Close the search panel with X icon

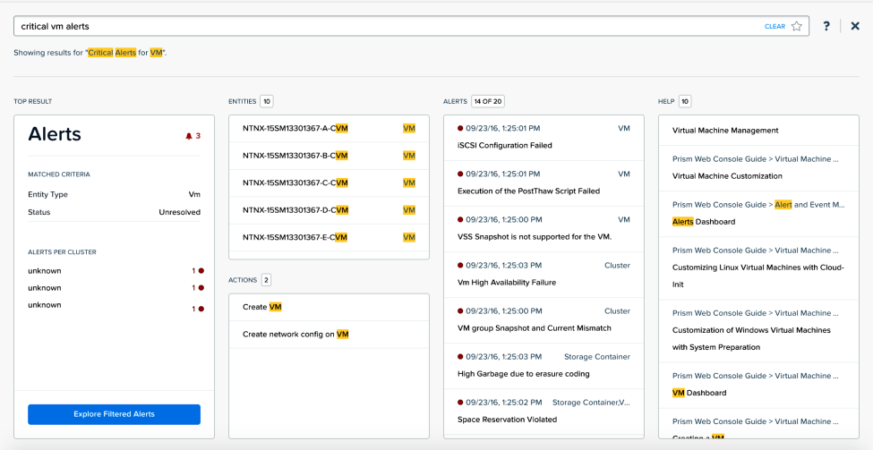tap(855, 26)
